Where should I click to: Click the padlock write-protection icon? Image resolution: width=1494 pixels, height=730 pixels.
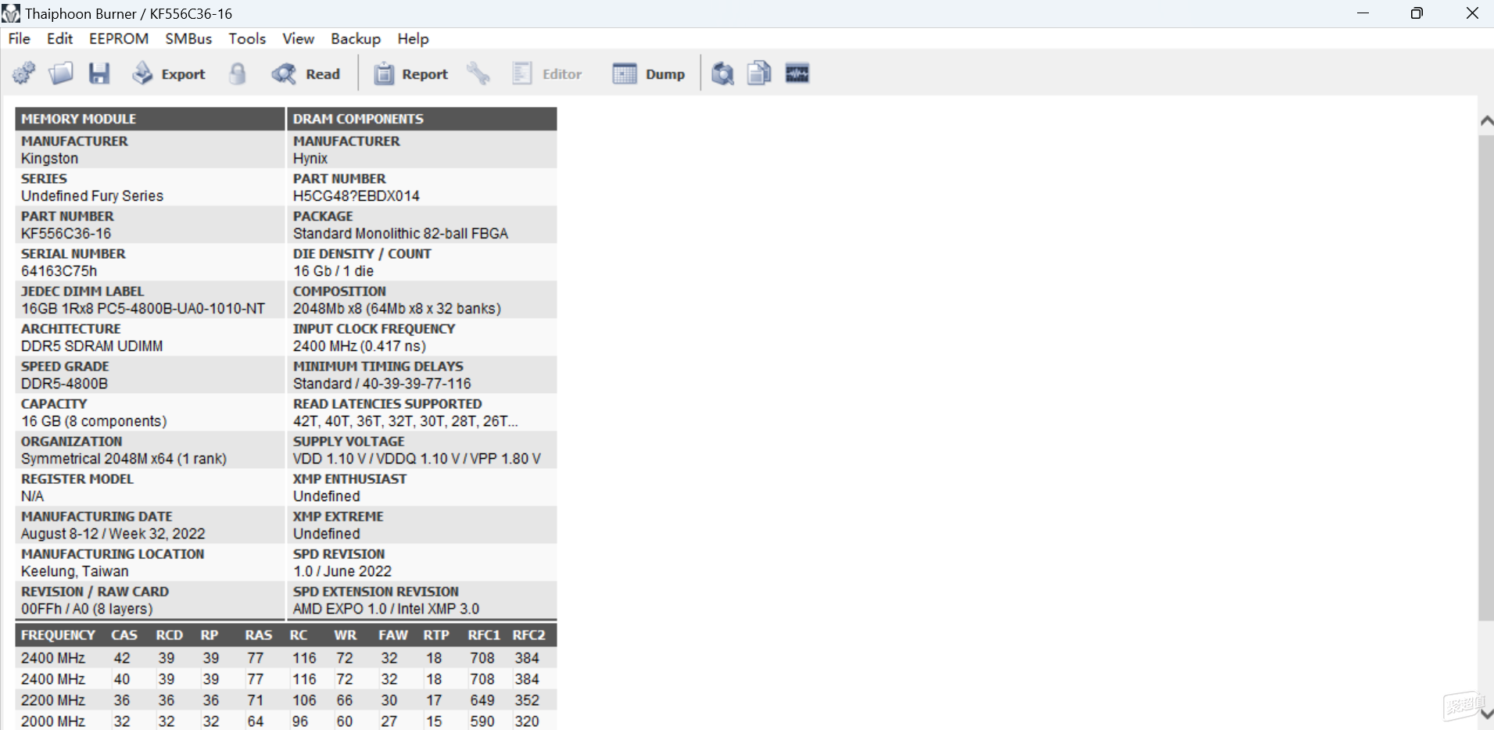coord(238,73)
